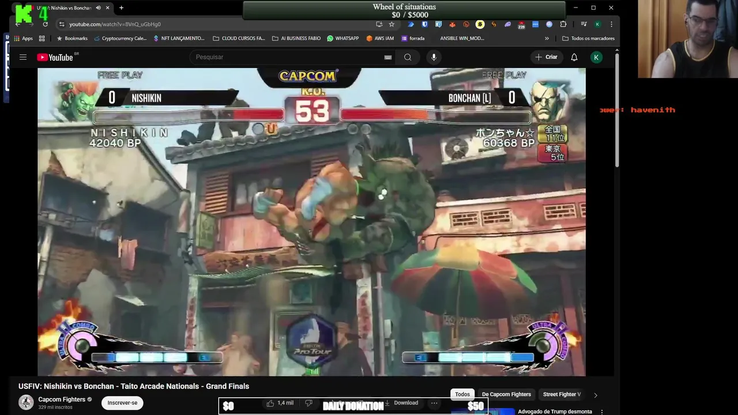Open the yellow S coin extension
This screenshot has width=738, height=415.
pos(480,24)
